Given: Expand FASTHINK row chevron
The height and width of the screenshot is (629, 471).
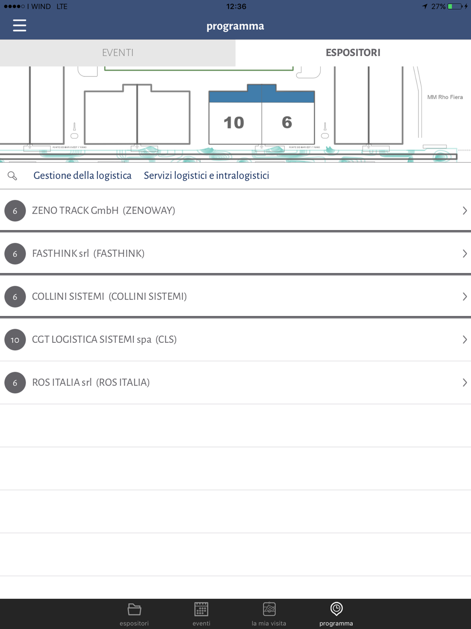Looking at the screenshot, I should pyautogui.click(x=464, y=254).
